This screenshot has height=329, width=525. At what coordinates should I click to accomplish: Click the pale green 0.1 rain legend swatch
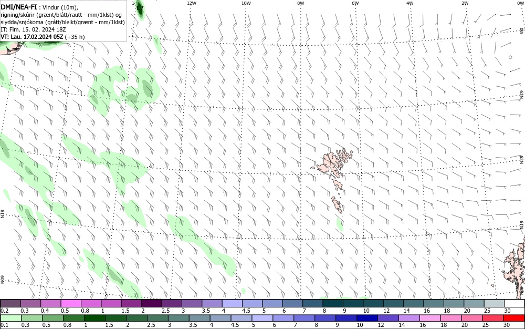[x=10, y=318]
